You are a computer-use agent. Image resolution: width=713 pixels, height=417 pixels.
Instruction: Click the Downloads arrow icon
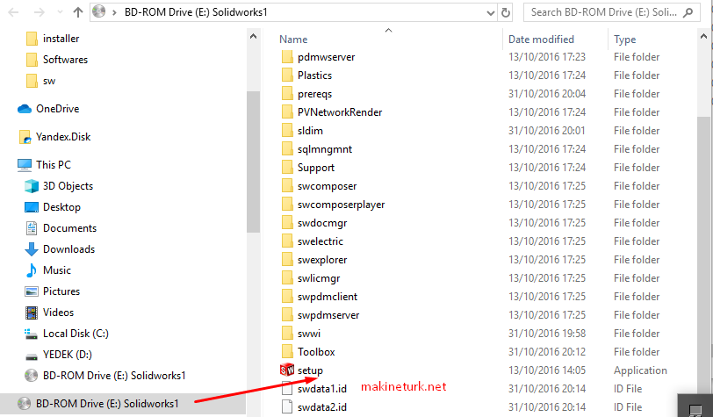click(32, 249)
